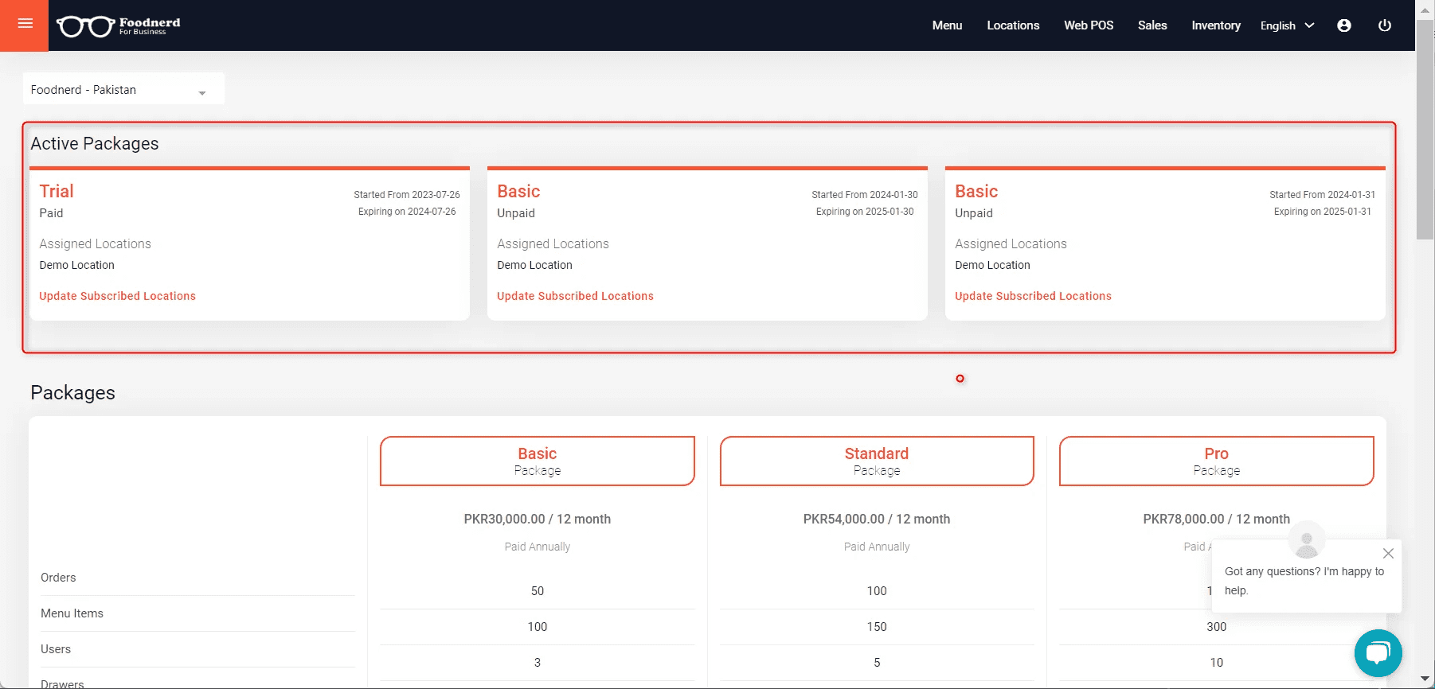
Task: Click "Expiring on 2025-01-30" text
Action: pyautogui.click(x=865, y=212)
